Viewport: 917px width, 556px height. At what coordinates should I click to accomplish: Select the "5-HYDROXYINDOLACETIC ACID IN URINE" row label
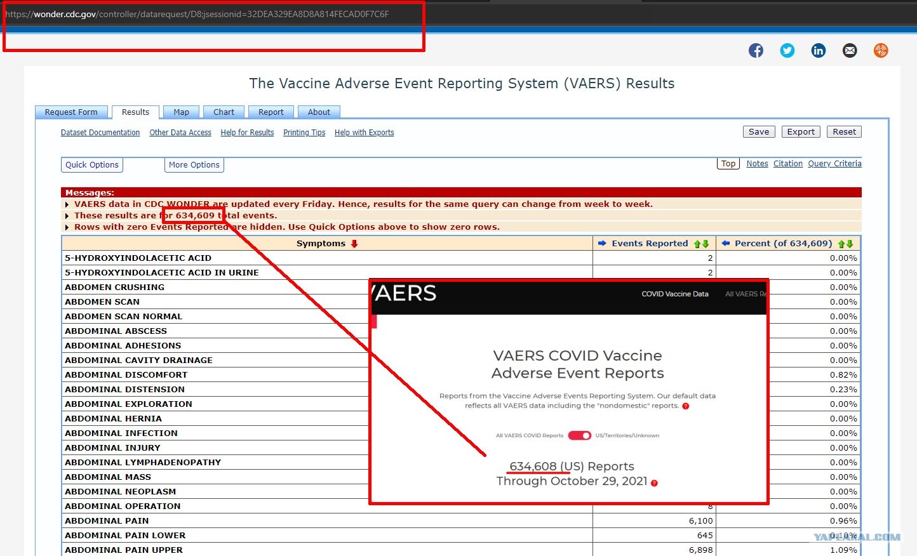pyautogui.click(x=162, y=273)
